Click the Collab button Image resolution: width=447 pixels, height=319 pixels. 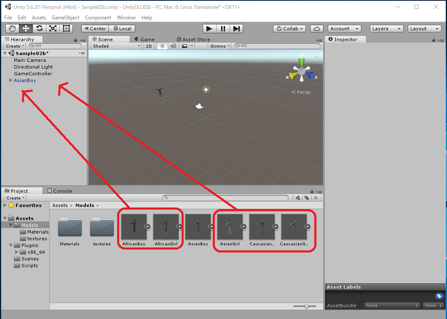point(290,29)
